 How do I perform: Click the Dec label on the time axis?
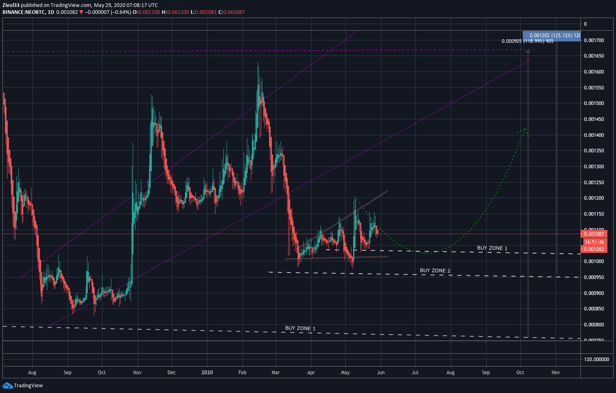tap(171, 373)
